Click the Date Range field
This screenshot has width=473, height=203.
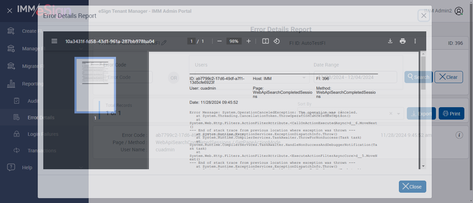click(355, 77)
